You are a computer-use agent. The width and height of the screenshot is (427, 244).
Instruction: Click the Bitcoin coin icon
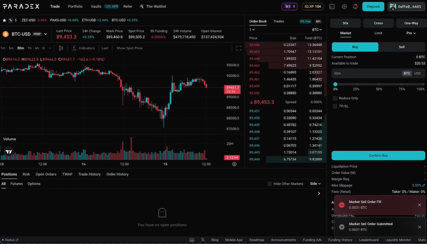click(x=5, y=34)
